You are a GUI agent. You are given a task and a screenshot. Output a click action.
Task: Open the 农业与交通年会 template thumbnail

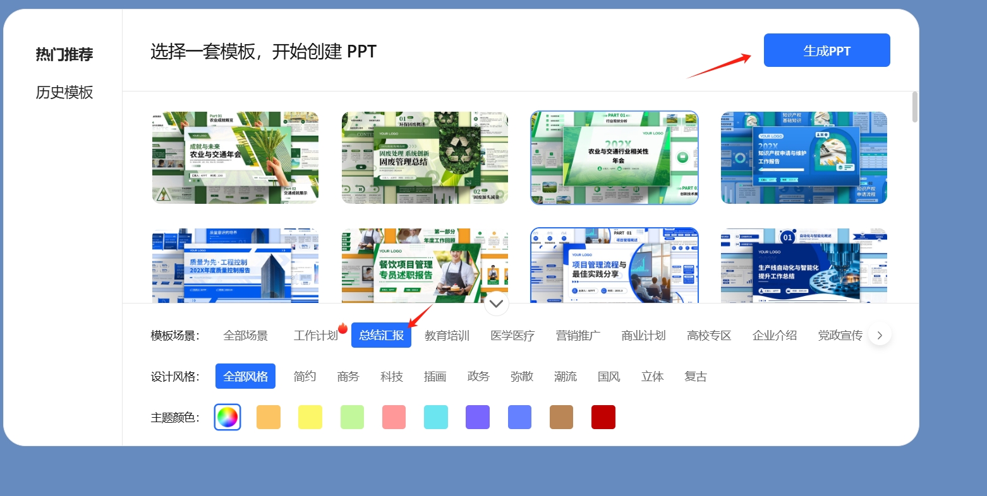click(x=235, y=158)
